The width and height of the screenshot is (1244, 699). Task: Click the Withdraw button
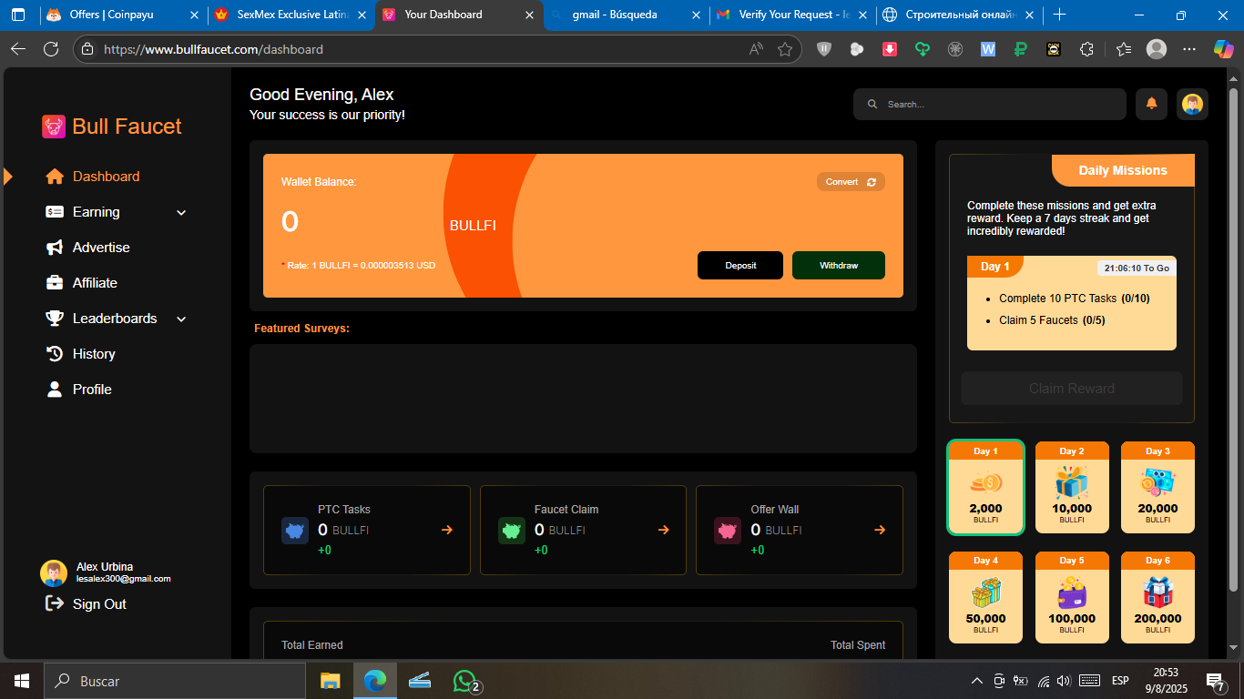tap(839, 266)
